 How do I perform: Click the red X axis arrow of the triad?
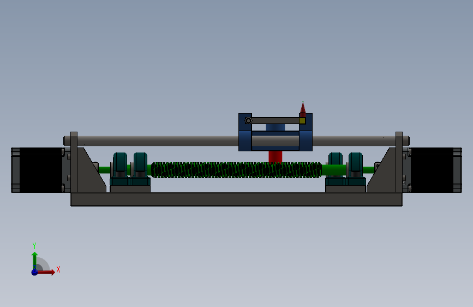46,272
